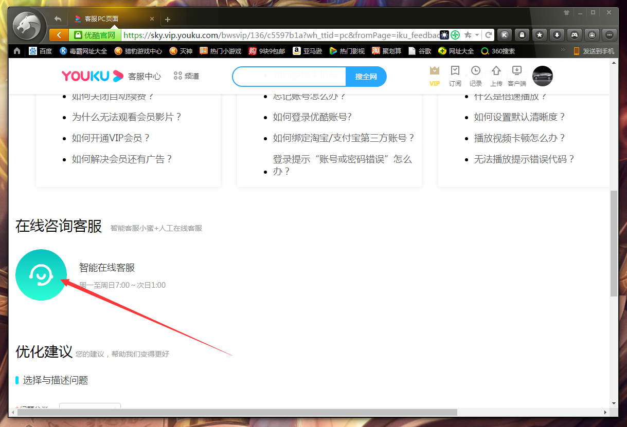Click the star favorites icon in toolbar
The image size is (627, 427).
click(539, 34)
